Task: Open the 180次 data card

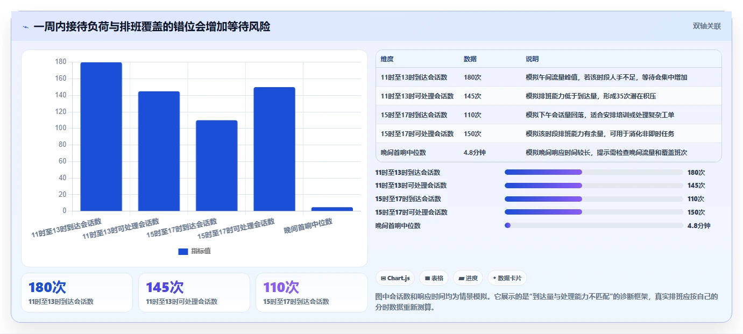Action: pyautogui.click(x=77, y=293)
